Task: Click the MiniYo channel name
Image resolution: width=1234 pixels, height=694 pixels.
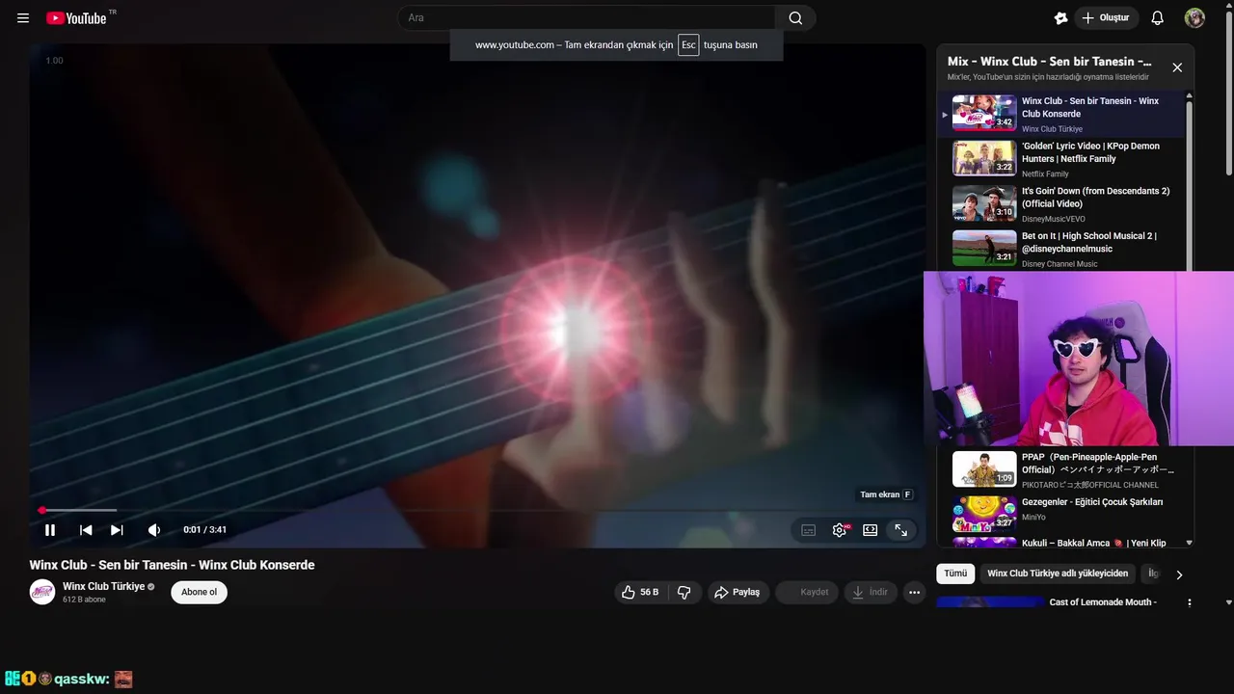Action: click(1033, 518)
